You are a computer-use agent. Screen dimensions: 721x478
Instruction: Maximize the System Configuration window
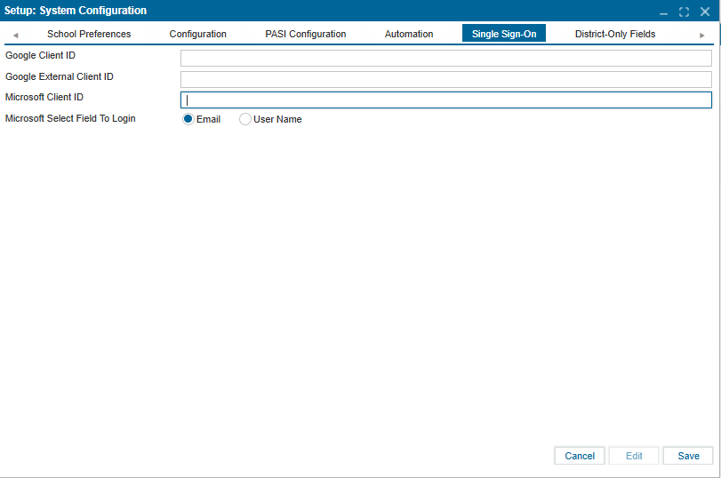684,12
